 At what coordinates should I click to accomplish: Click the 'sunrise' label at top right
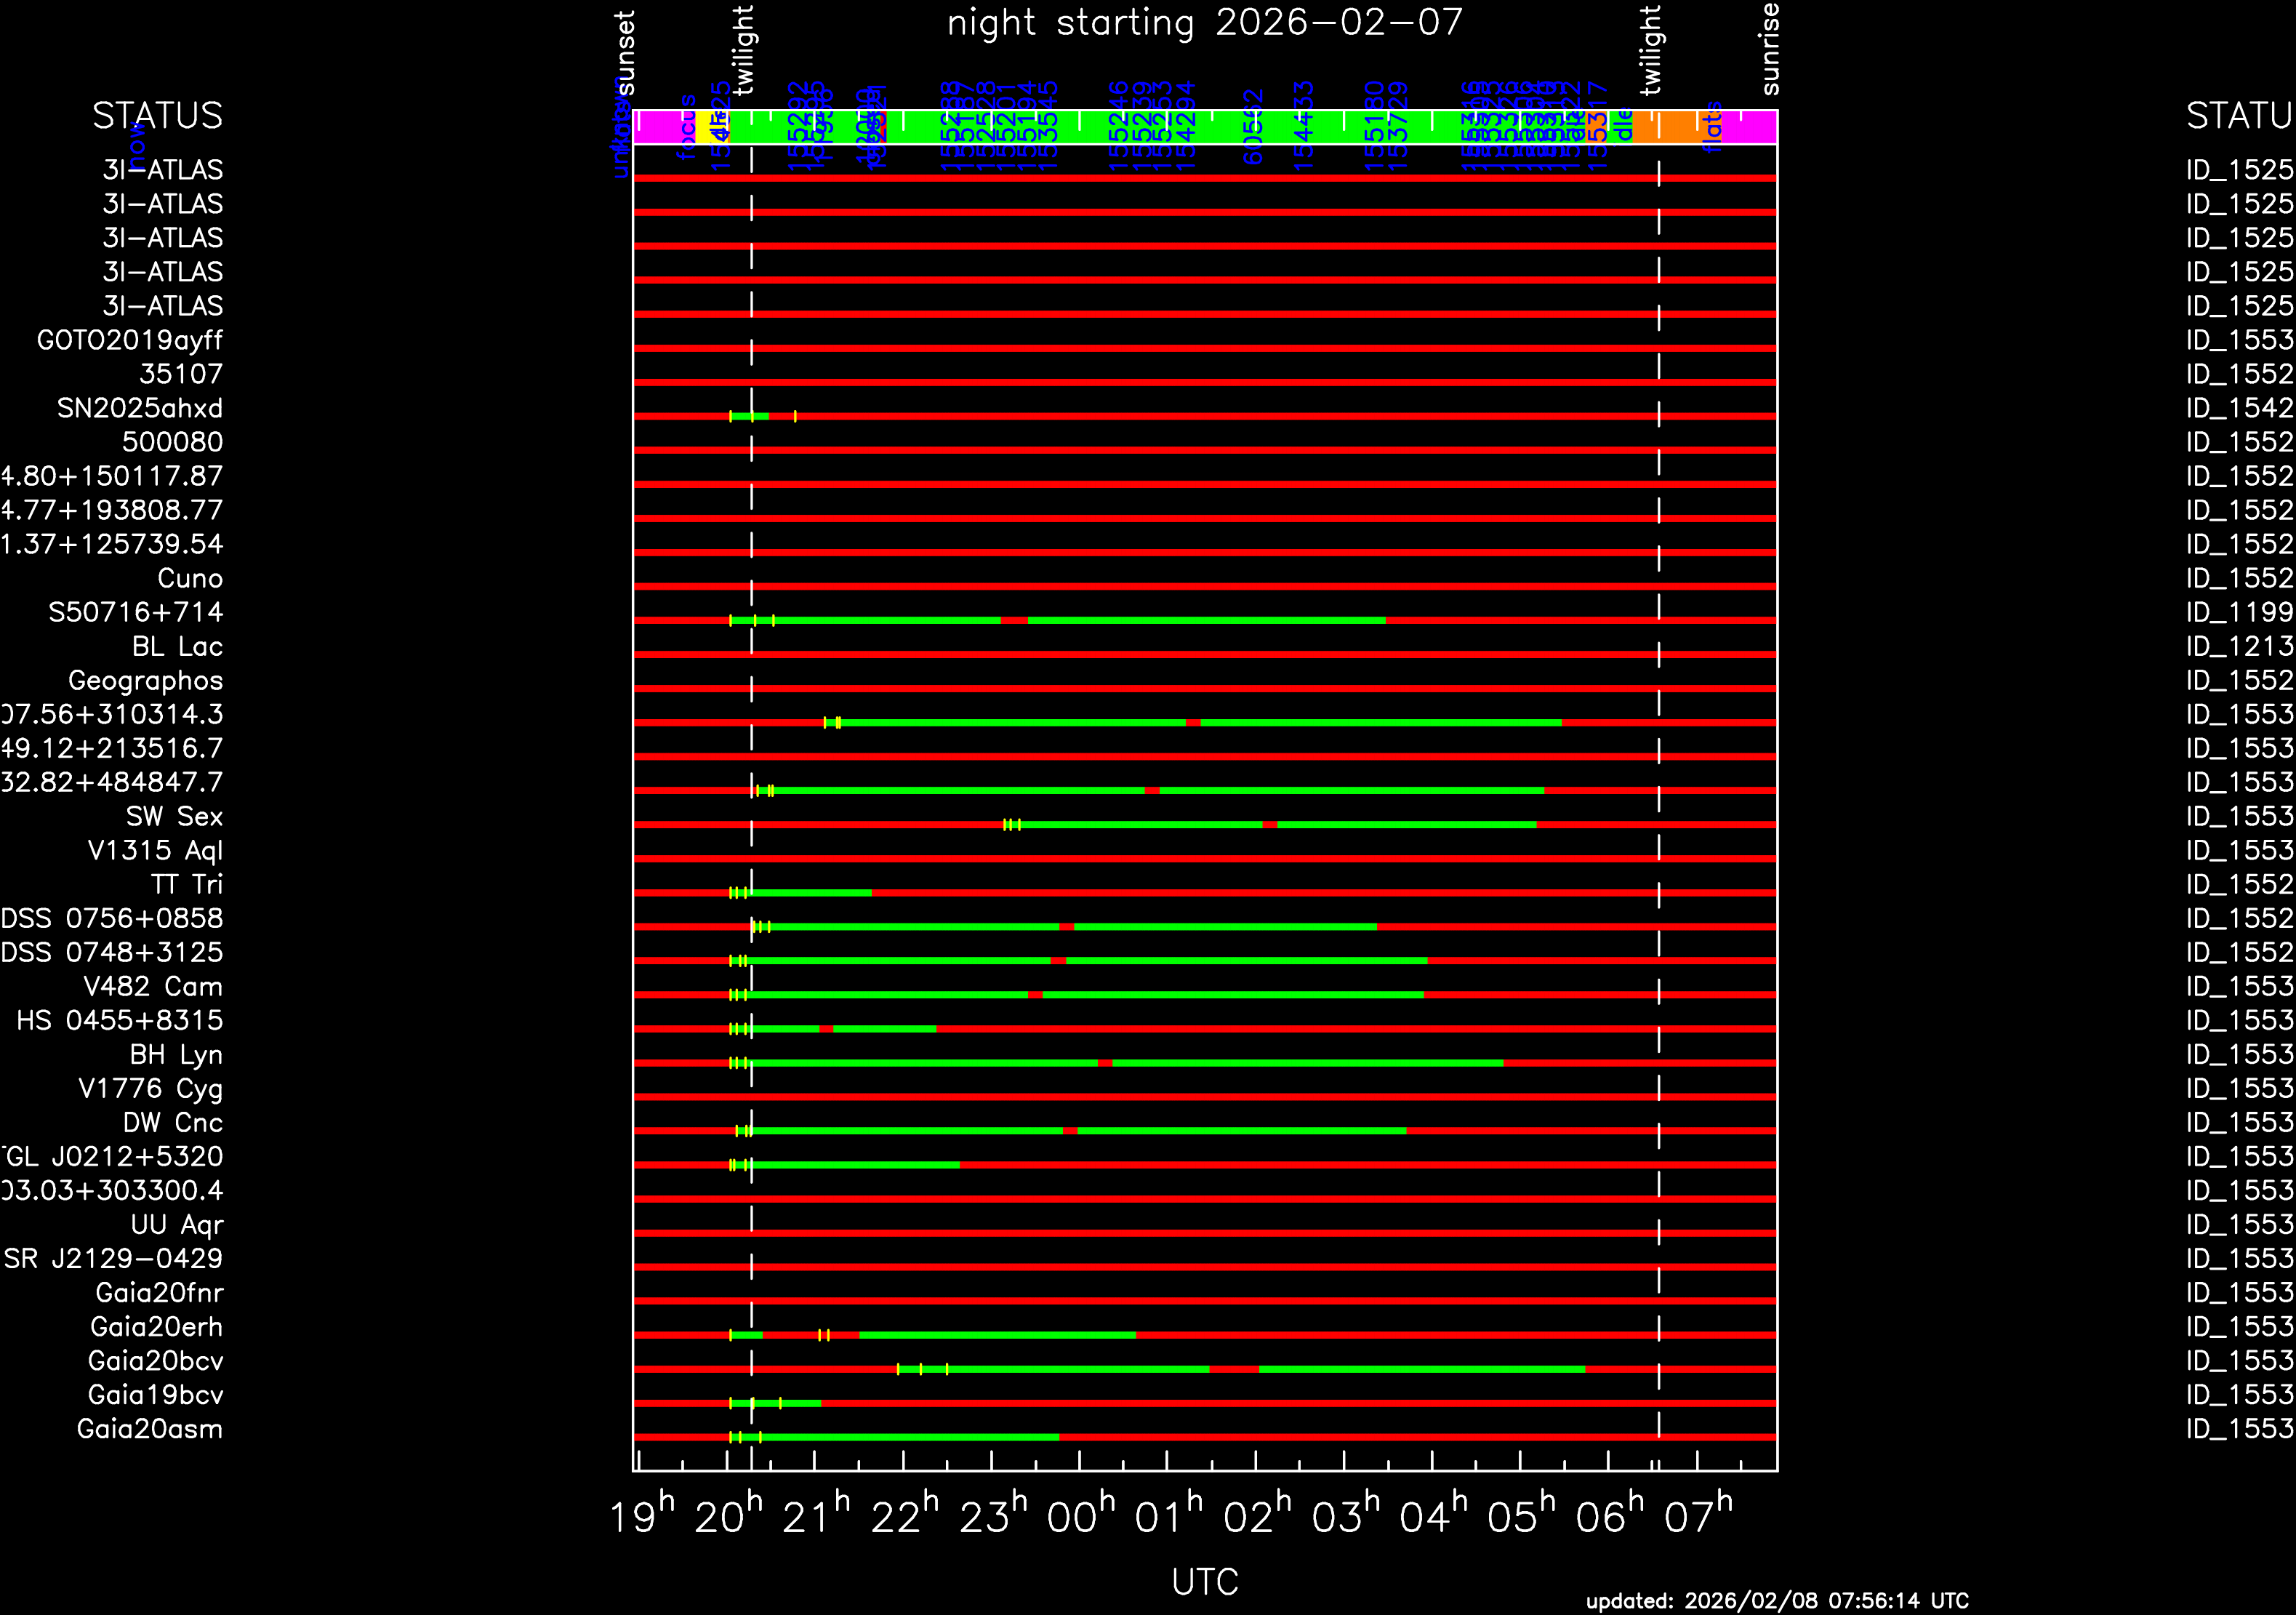click(1770, 48)
